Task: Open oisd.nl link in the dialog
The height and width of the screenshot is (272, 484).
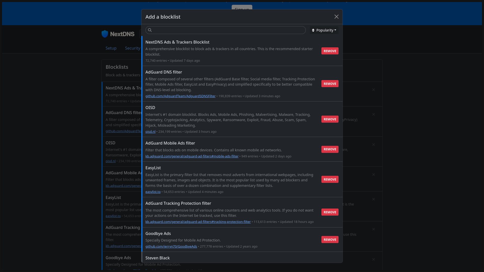Action: tap(150, 132)
